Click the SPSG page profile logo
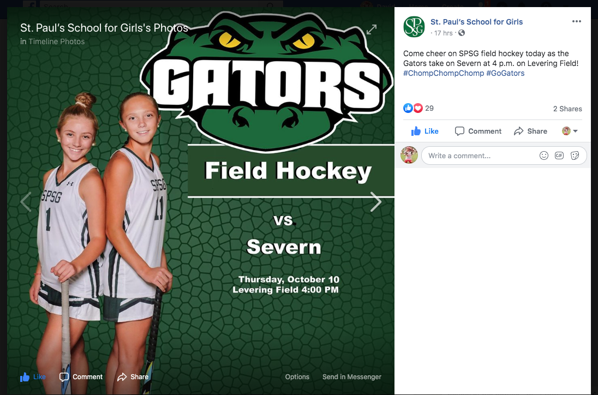The image size is (598, 395). (x=414, y=27)
